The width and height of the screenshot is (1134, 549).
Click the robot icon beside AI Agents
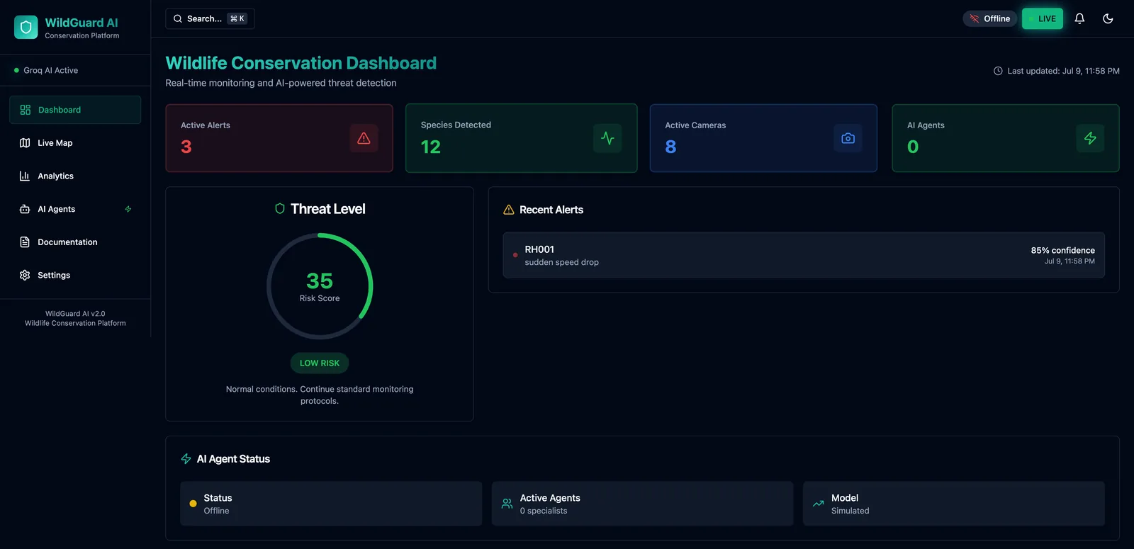tap(25, 209)
